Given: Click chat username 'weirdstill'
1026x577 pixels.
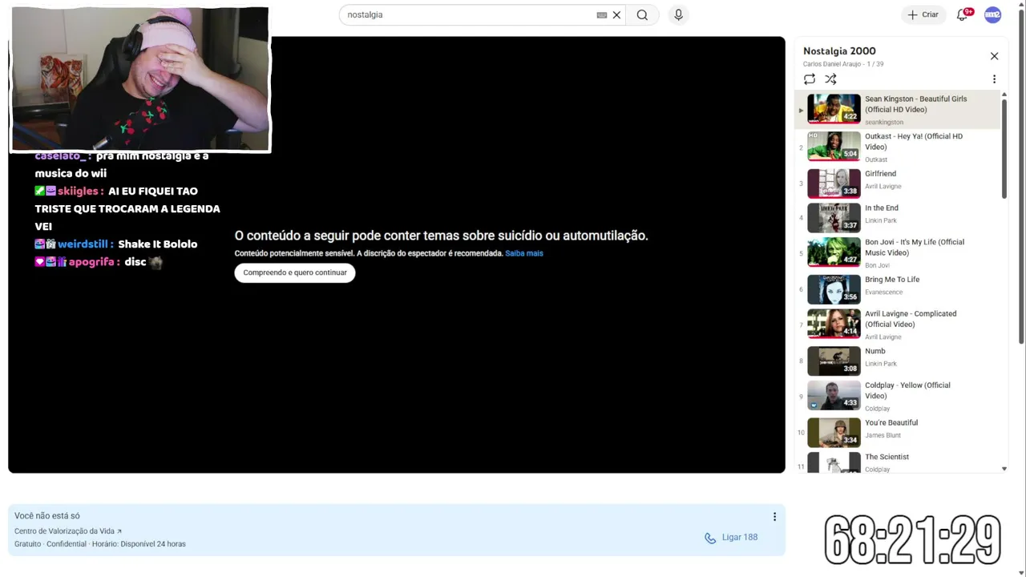Looking at the screenshot, I should pos(83,244).
